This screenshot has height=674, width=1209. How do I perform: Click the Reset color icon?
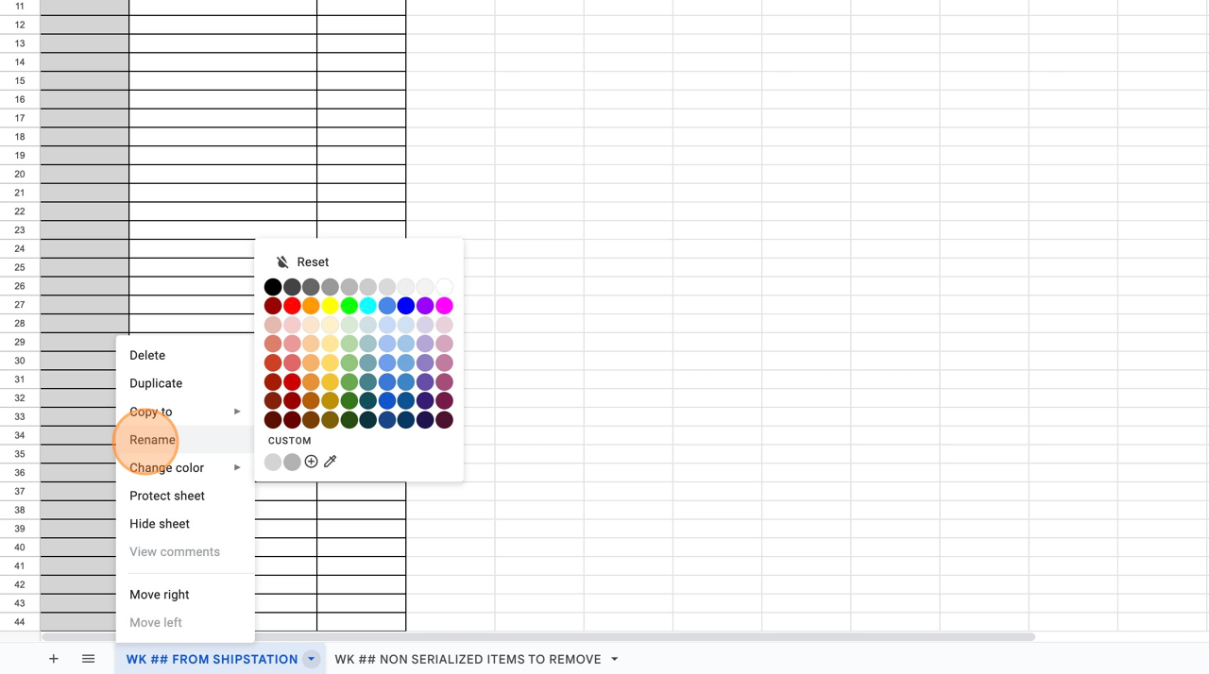(x=282, y=262)
